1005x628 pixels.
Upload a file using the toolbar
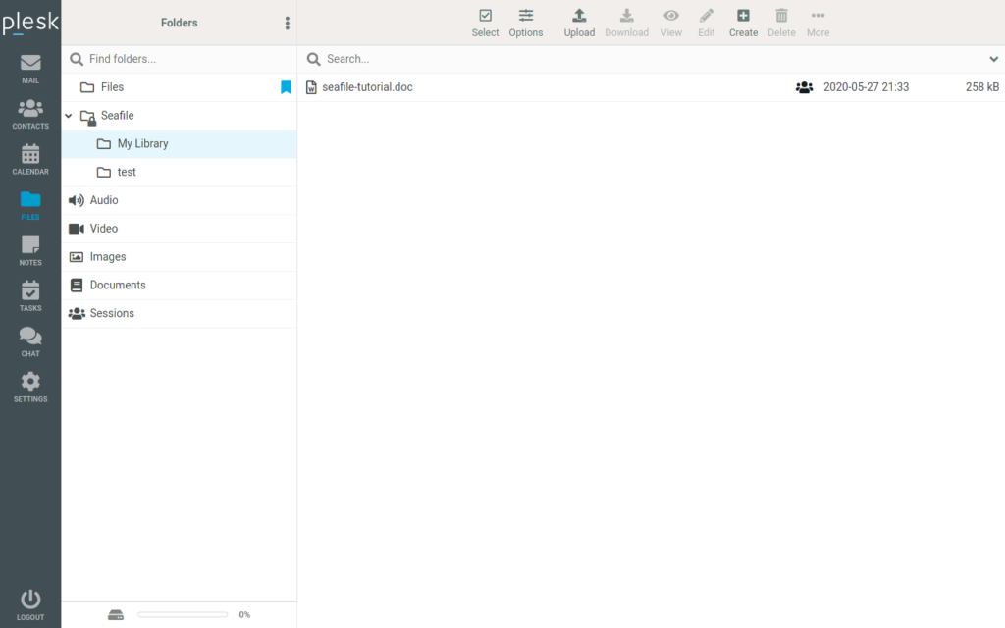coord(579,22)
